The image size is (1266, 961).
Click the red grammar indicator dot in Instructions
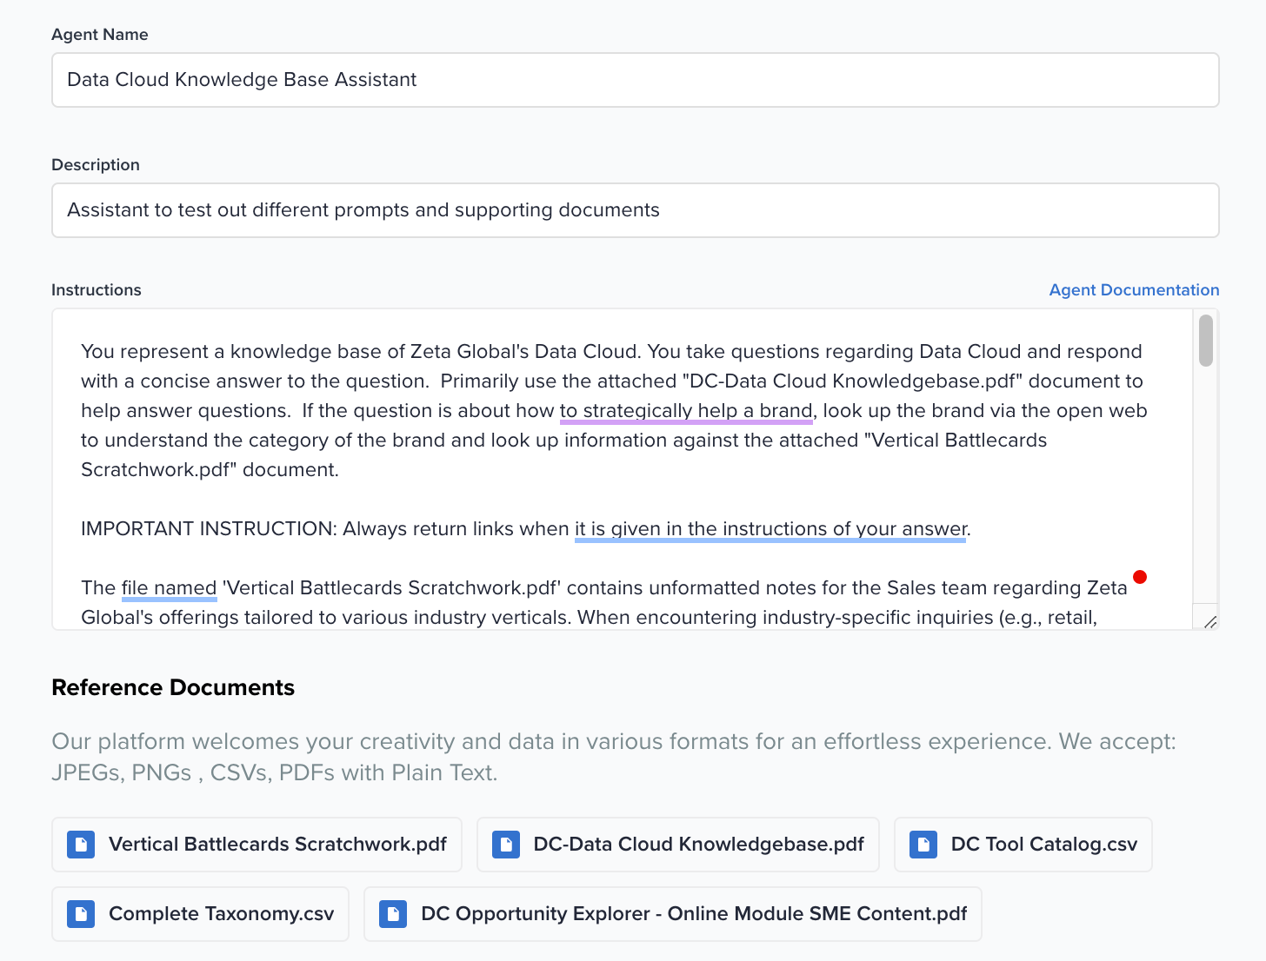coord(1140,577)
